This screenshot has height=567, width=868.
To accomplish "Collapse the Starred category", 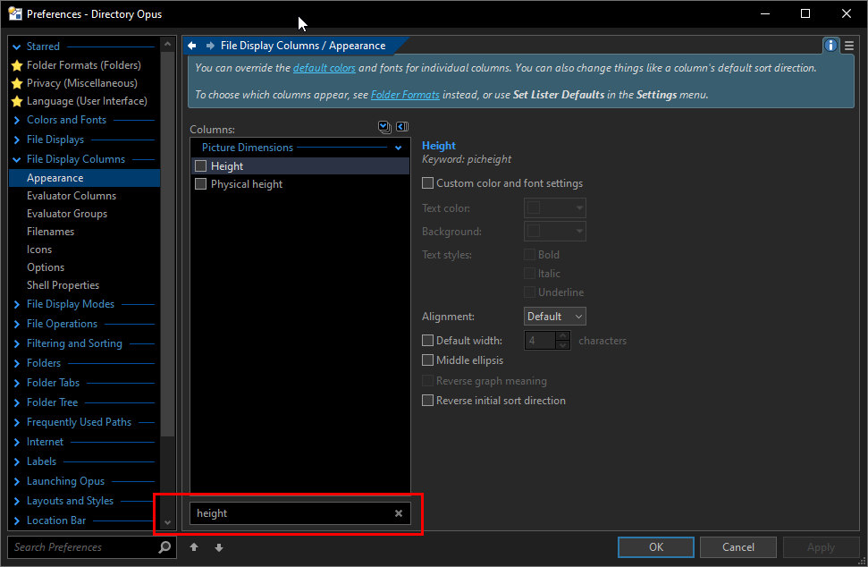I will point(17,47).
